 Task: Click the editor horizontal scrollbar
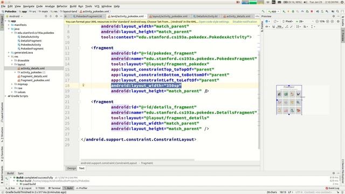coord(137,160)
